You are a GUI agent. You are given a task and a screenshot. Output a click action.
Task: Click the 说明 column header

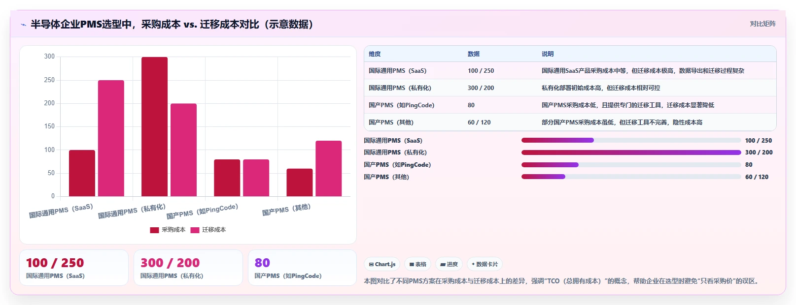(x=548, y=54)
